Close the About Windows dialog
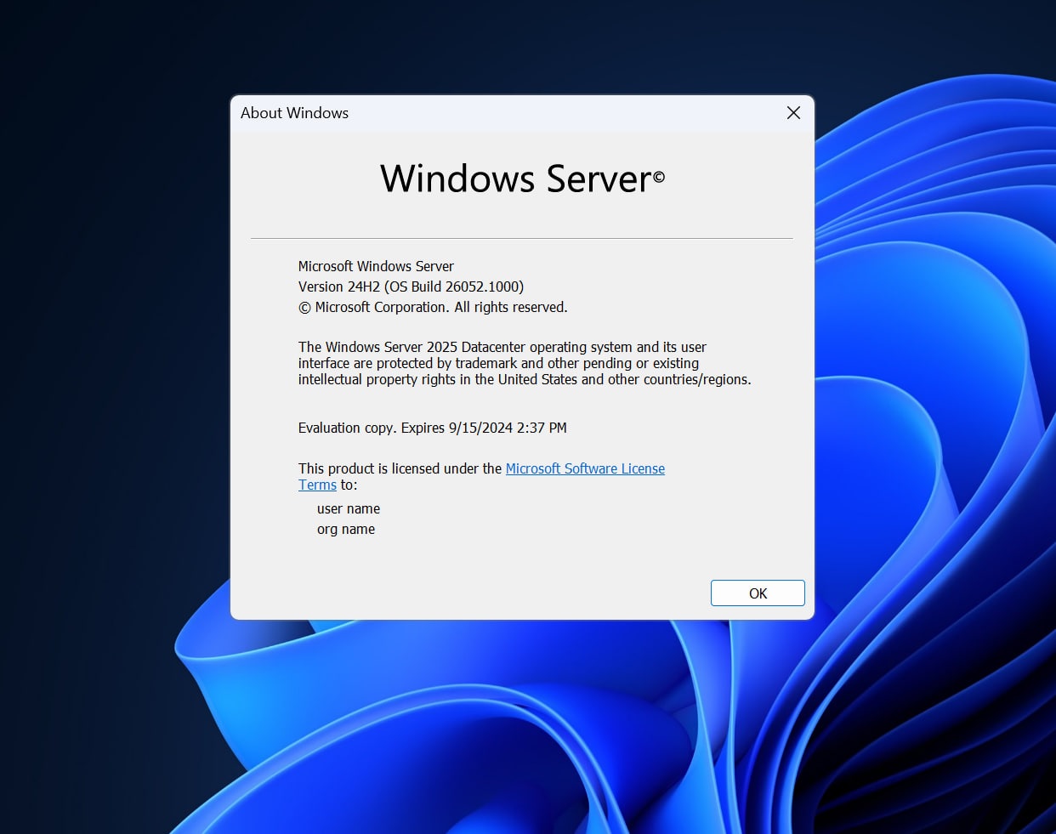 click(x=793, y=113)
